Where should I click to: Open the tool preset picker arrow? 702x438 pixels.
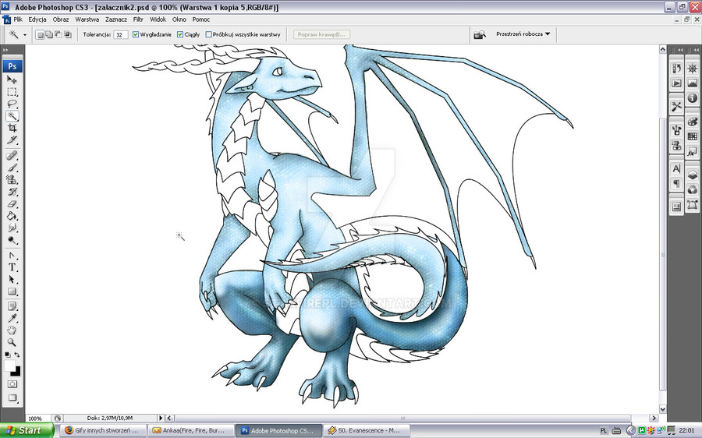pyautogui.click(x=25, y=34)
